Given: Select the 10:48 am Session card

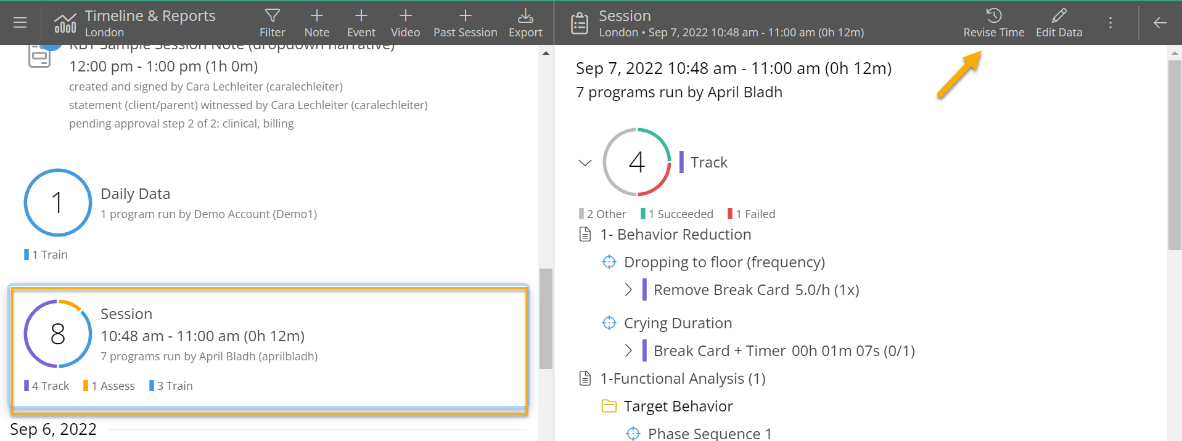Looking at the screenshot, I should pyautogui.click(x=269, y=348).
